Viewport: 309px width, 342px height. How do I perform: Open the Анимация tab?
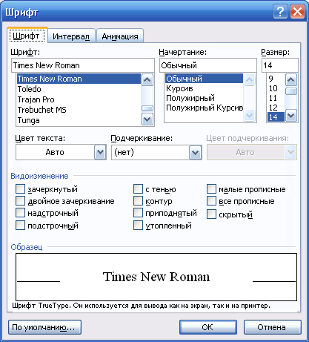[x=120, y=36]
